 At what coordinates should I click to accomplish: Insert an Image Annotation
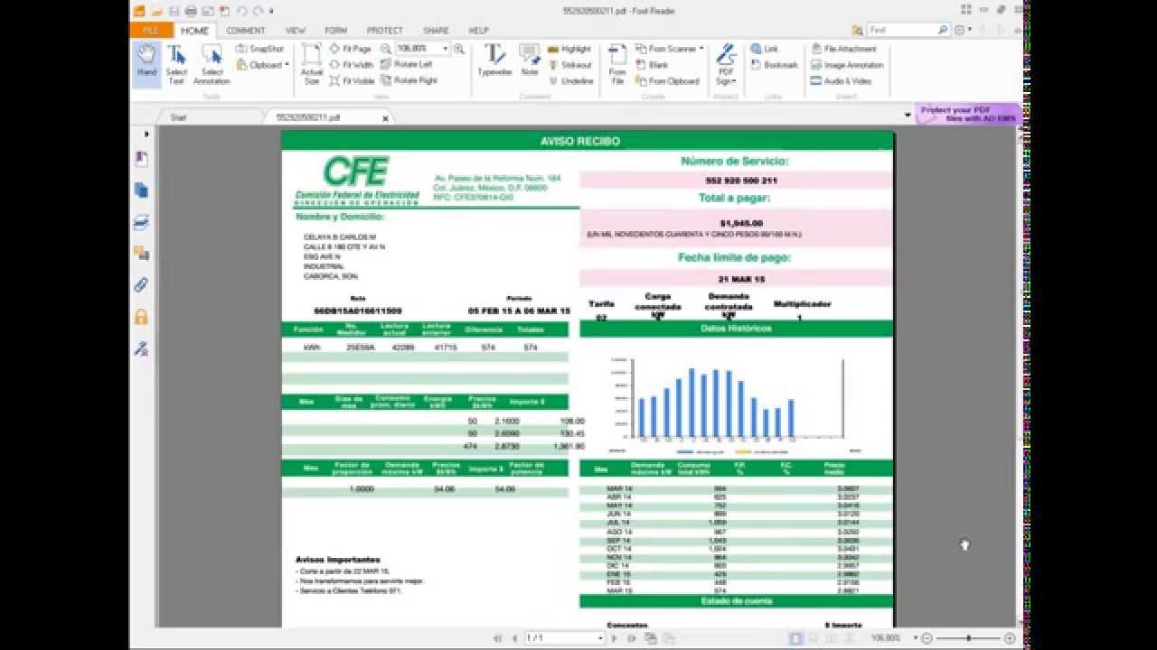point(847,65)
